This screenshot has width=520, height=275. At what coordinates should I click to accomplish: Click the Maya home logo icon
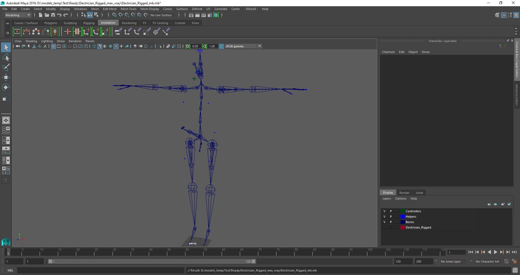[x=6, y=241]
